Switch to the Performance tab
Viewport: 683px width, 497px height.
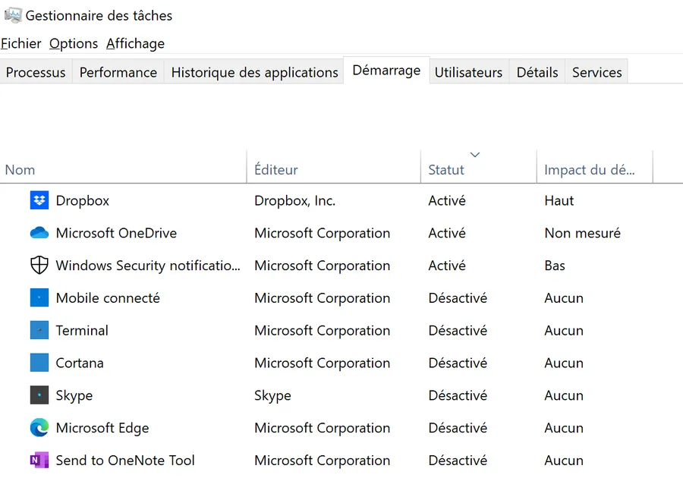click(118, 72)
